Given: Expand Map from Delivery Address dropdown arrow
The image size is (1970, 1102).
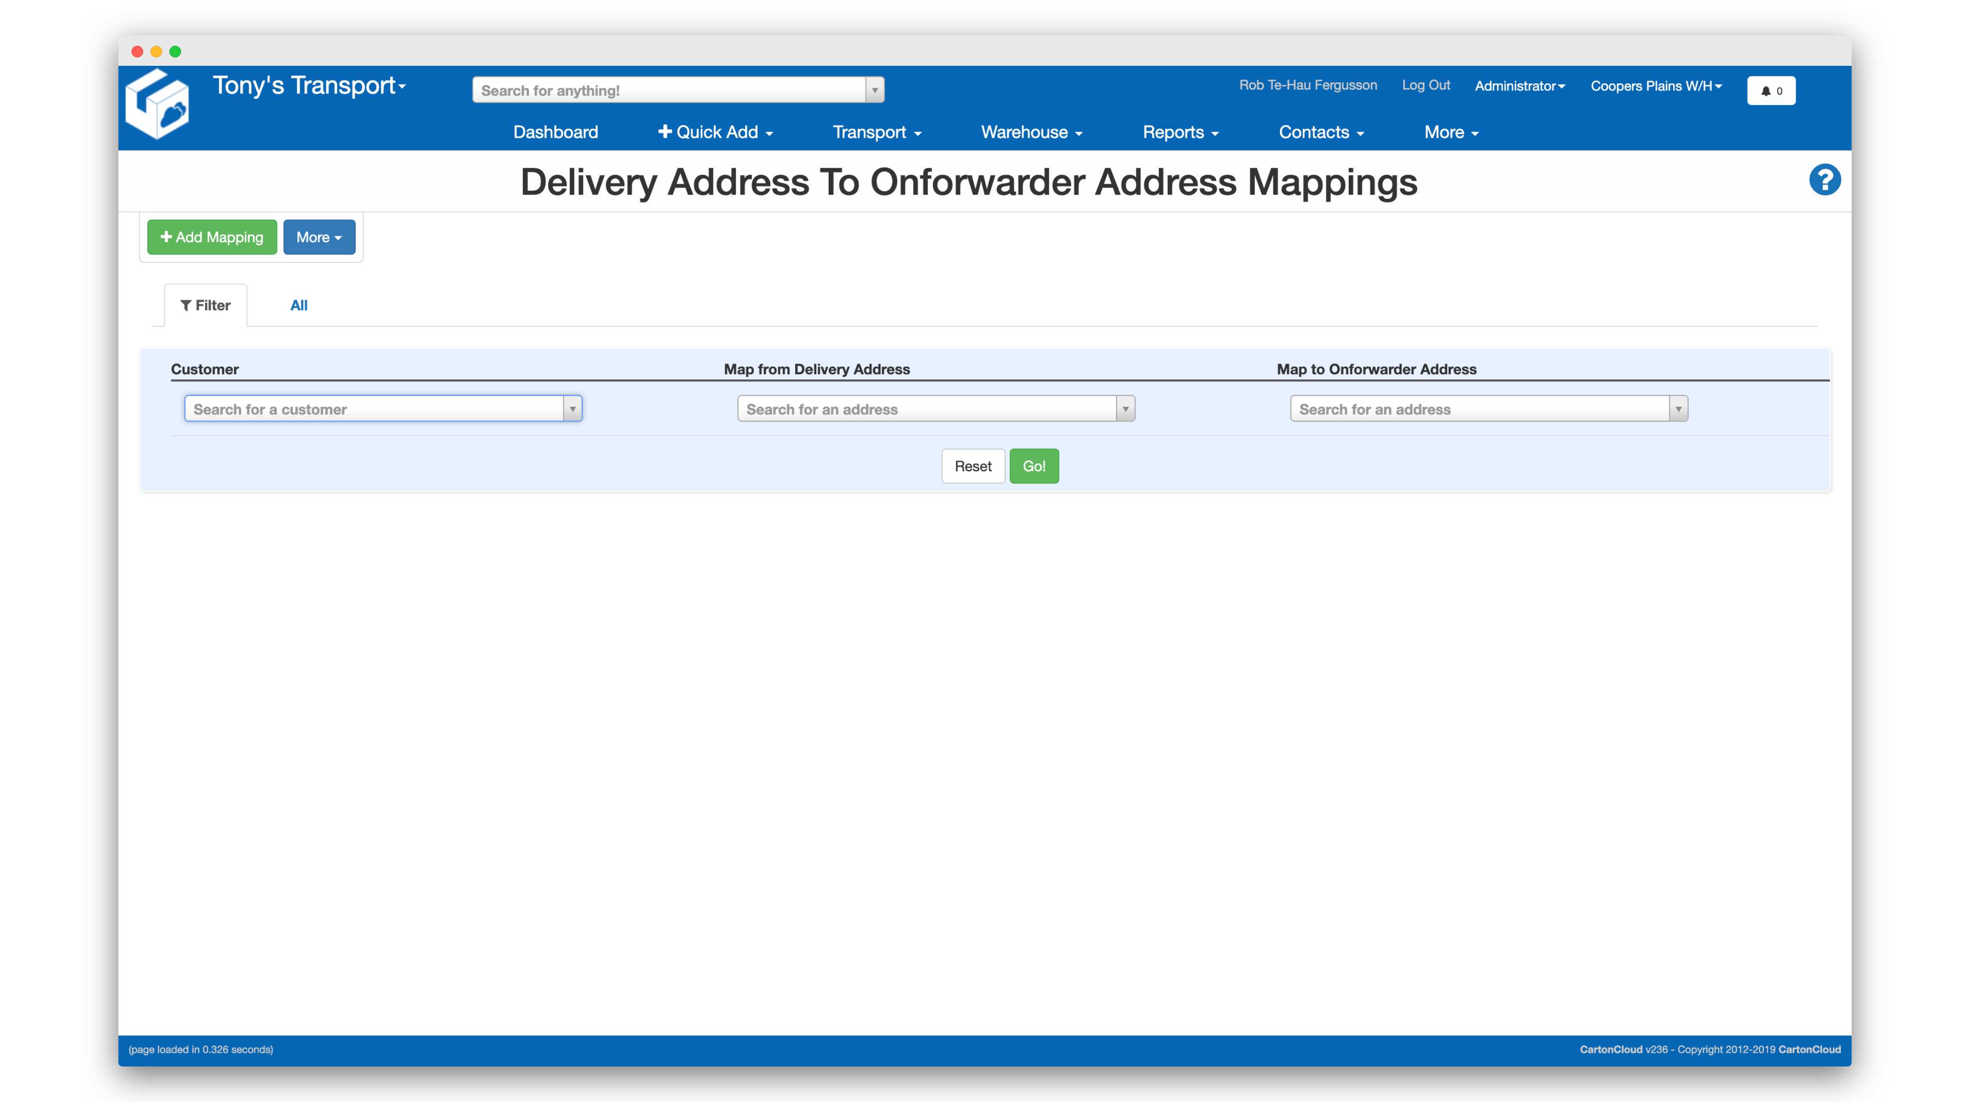Looking at the screenshot, I should pyautogui.click(x=1125, y=409).
